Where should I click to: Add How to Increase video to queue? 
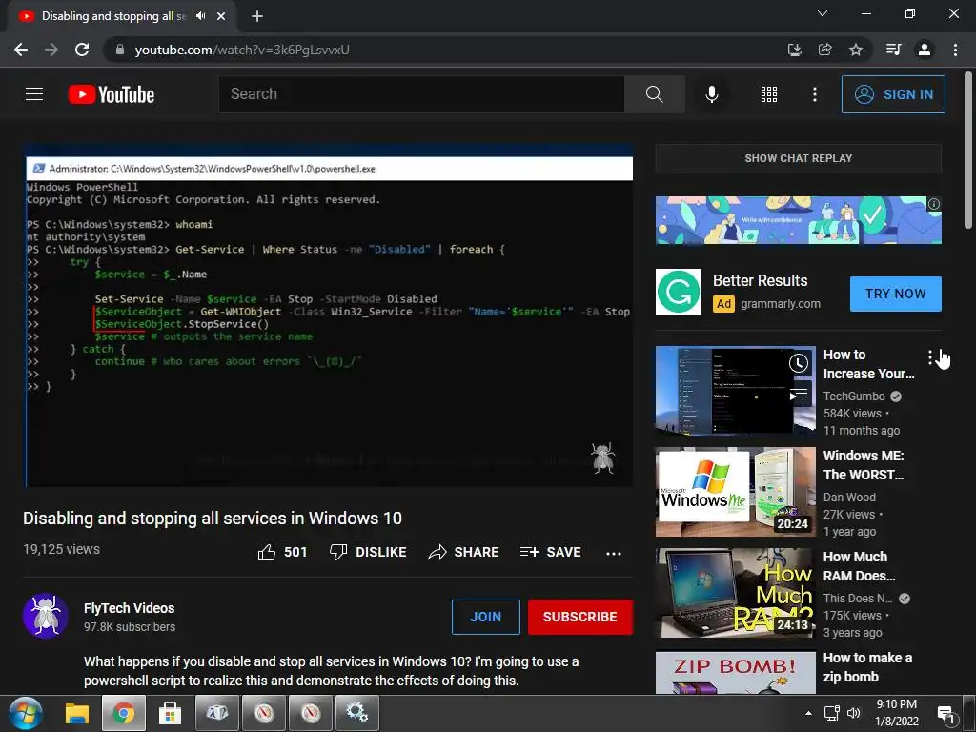click(x=799, y=395)
